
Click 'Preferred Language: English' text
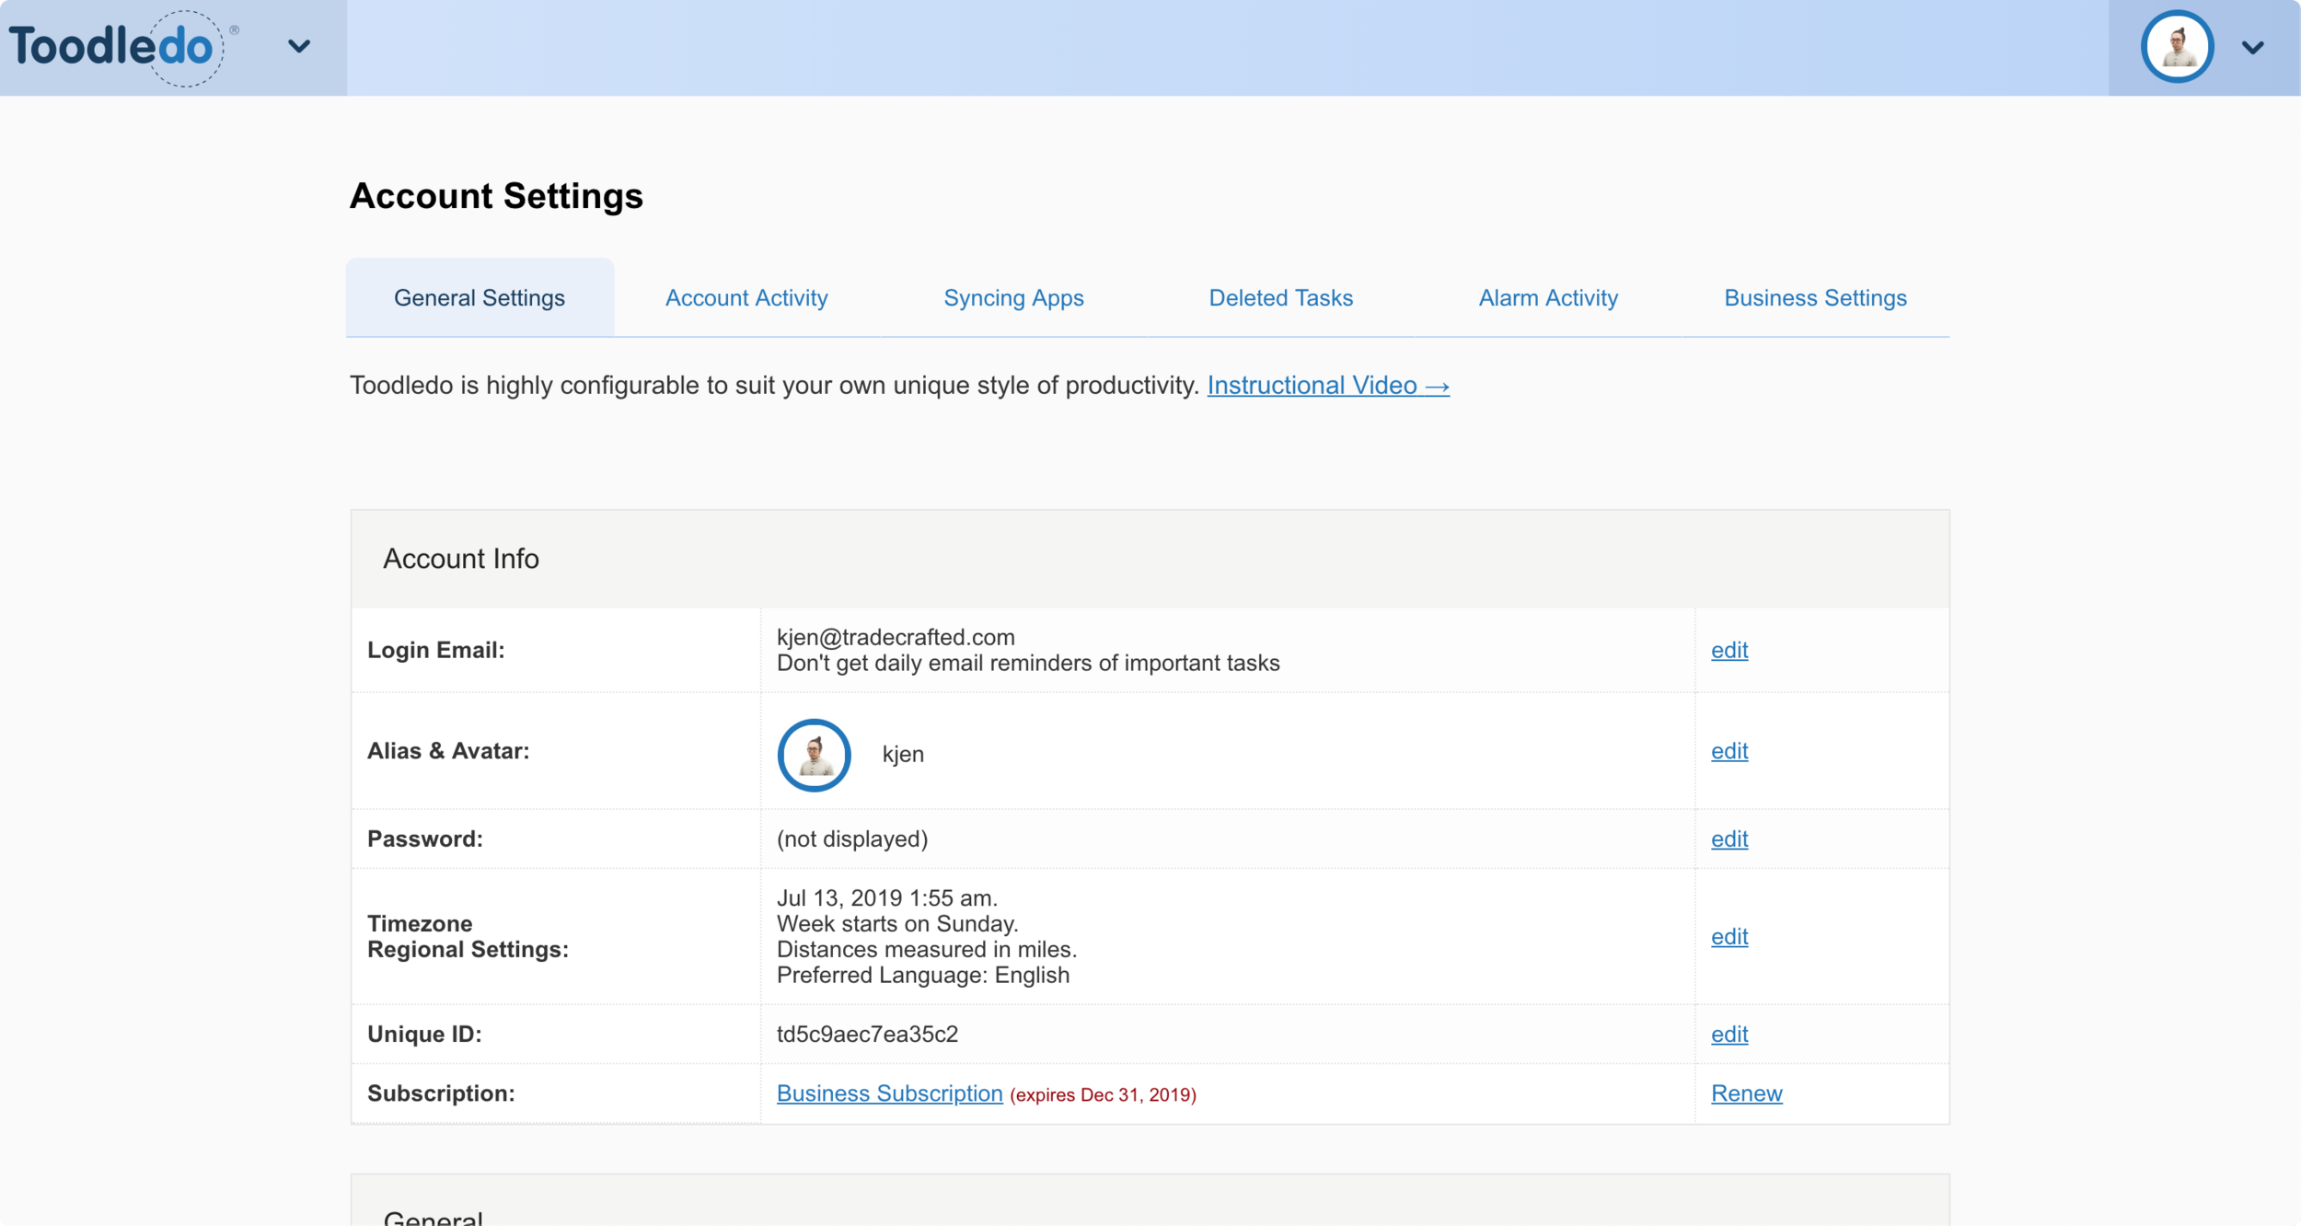(923, 976)
